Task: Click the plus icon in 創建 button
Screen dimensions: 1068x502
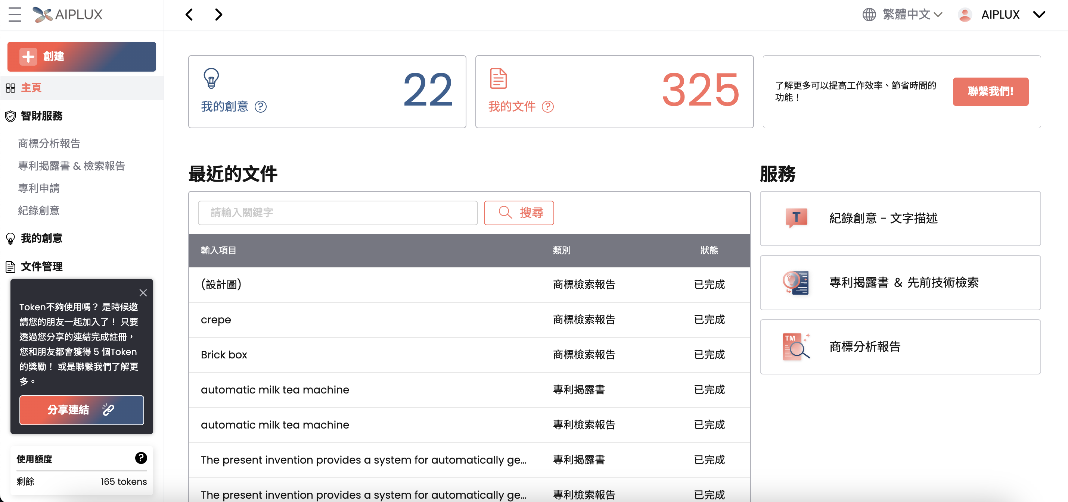Action: pyautogui.click(x=28, y=56)
